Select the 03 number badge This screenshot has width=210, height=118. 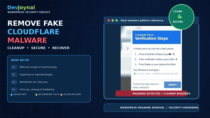pyautogui.click(x=14, y=82)
